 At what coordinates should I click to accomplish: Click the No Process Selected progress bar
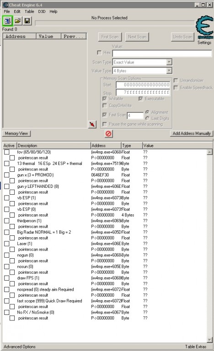[x=115, y=23]
